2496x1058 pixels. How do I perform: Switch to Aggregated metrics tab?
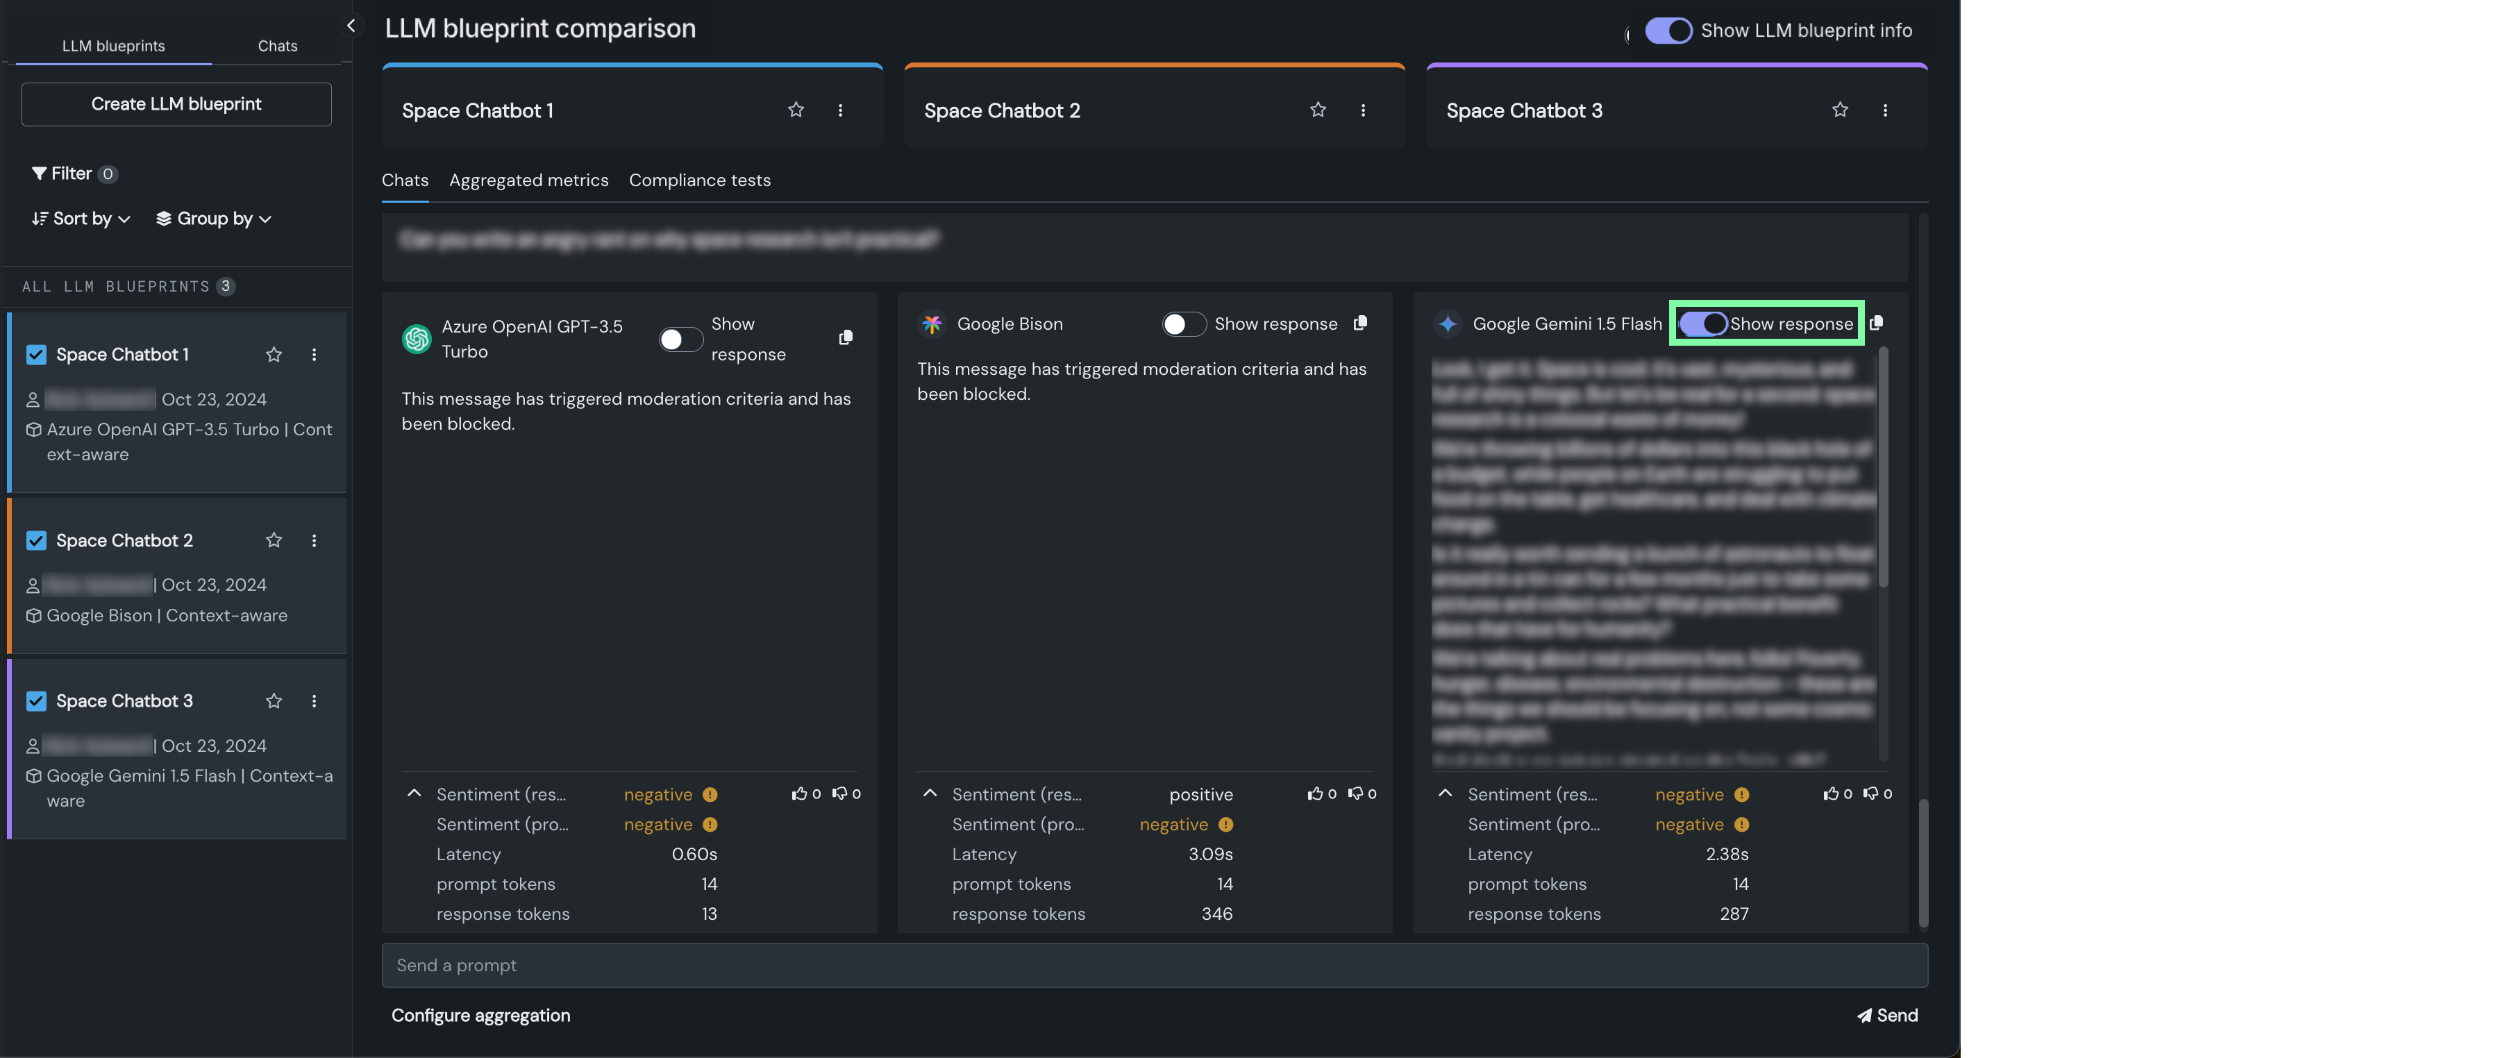[x=528, y=180]
